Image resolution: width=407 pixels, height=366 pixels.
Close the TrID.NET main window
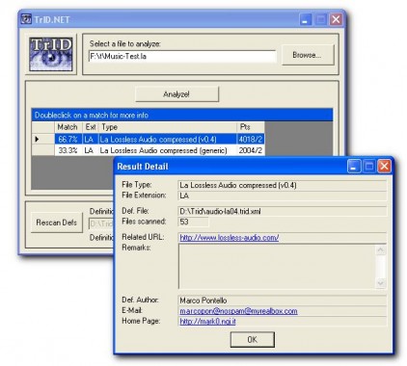pos(337,19)
